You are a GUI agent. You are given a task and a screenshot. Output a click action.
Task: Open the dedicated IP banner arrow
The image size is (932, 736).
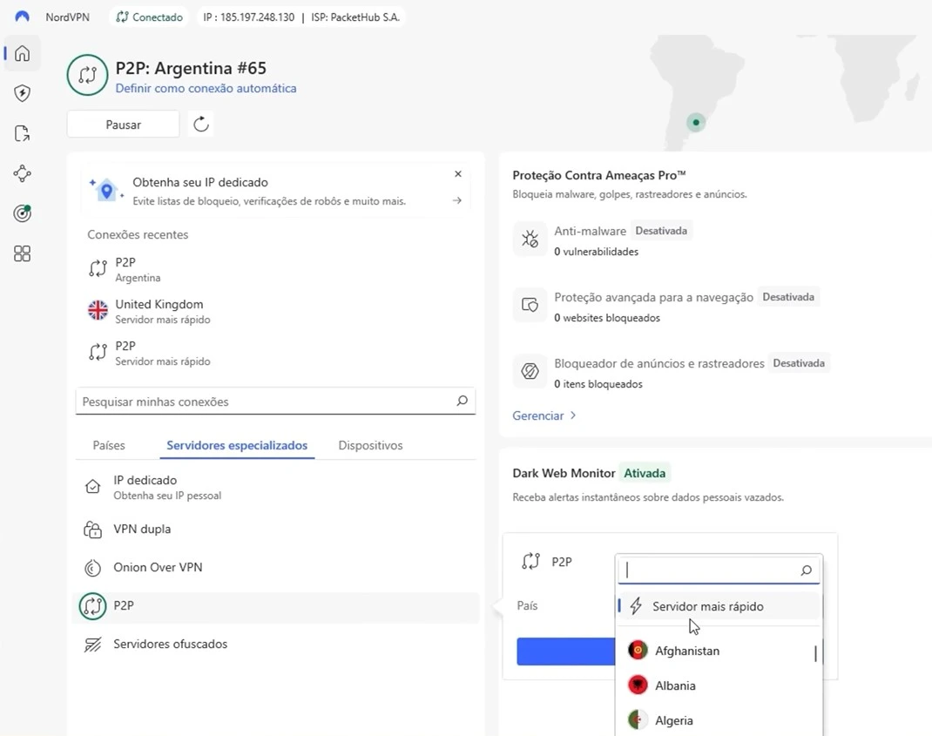click(457, 200)
